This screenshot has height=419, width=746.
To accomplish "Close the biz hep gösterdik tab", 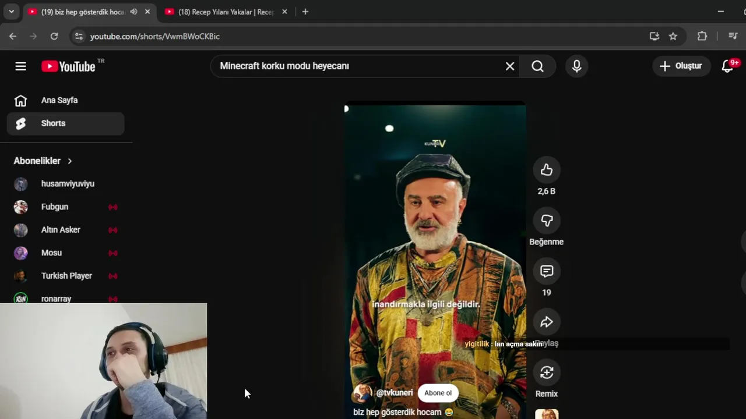I will [x=147, y=12].
